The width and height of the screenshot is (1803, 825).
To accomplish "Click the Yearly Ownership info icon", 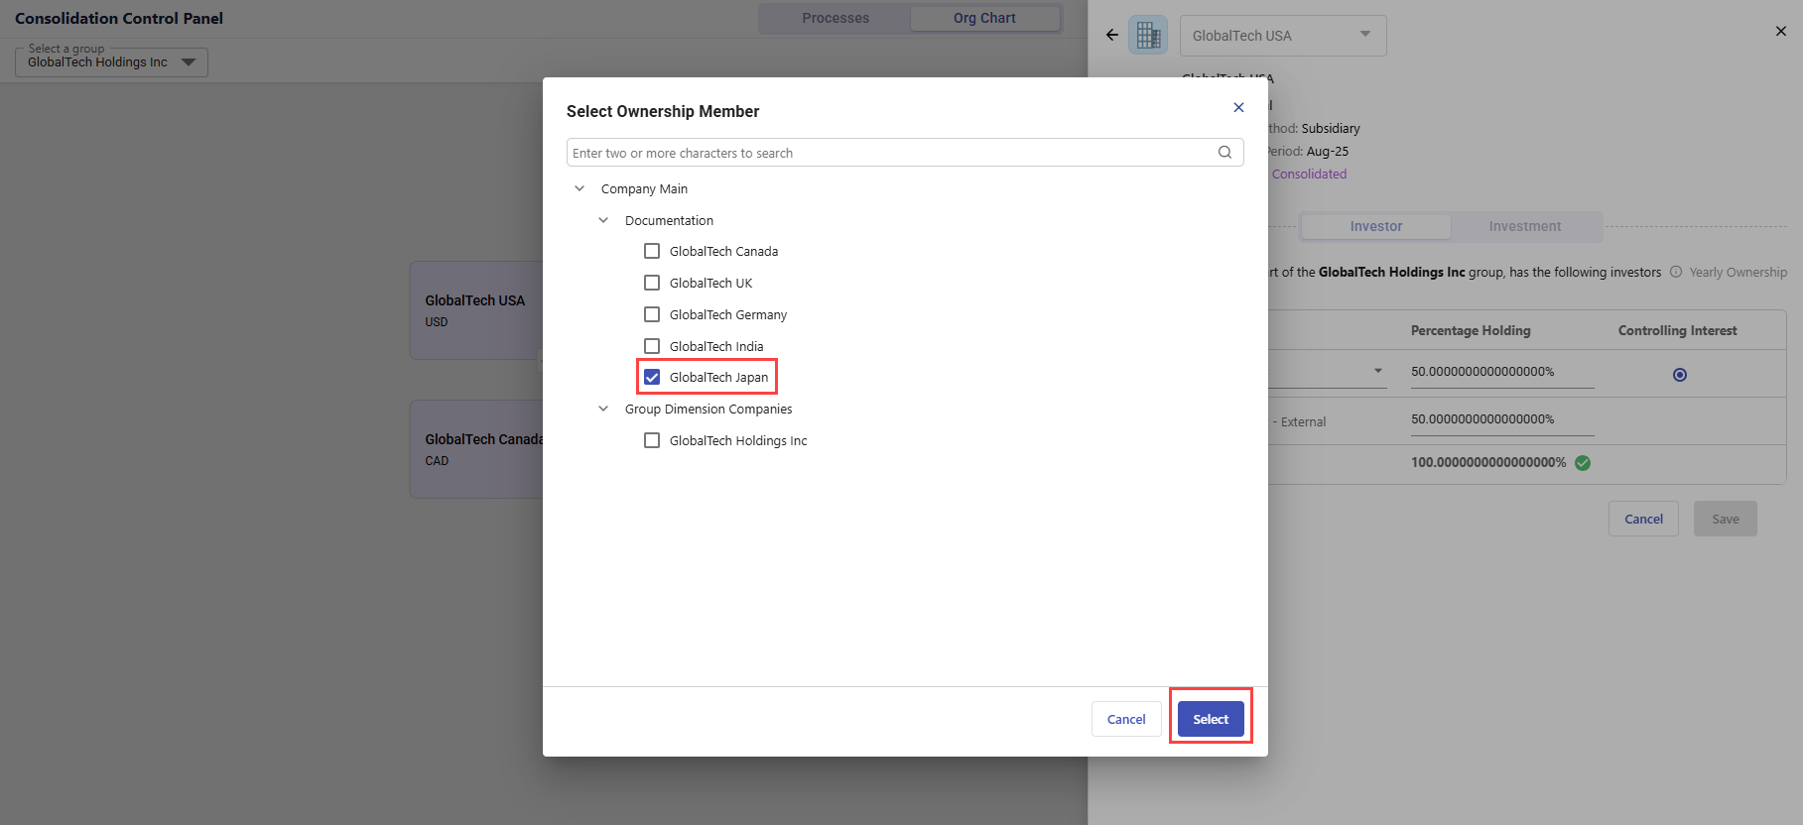I will click(x=1676, y=272).
